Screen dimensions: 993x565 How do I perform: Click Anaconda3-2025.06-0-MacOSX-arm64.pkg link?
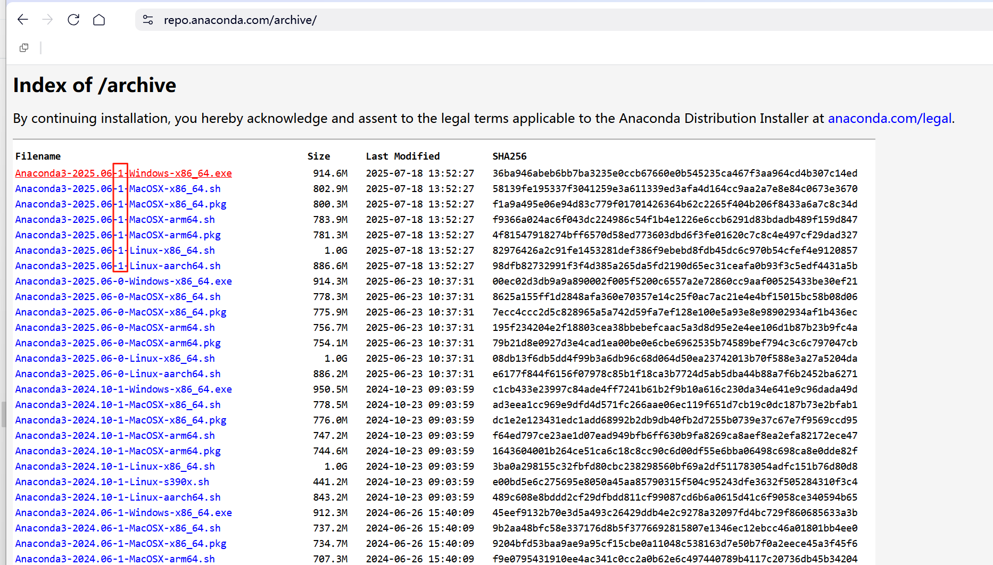tap(118, 343)
